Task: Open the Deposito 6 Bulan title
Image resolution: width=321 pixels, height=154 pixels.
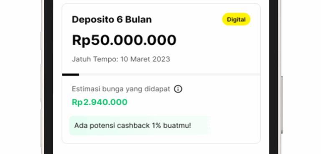Action: point(112,20)
